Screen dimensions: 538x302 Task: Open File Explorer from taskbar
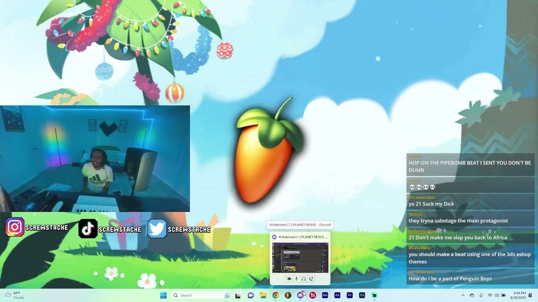pos(263,295)
